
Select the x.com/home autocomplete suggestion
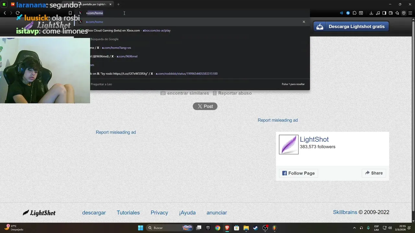click(191, 22)
